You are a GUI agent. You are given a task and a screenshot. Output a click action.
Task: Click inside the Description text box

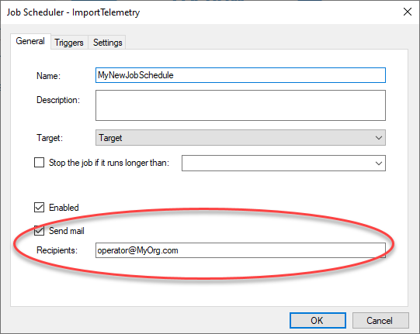240,105
